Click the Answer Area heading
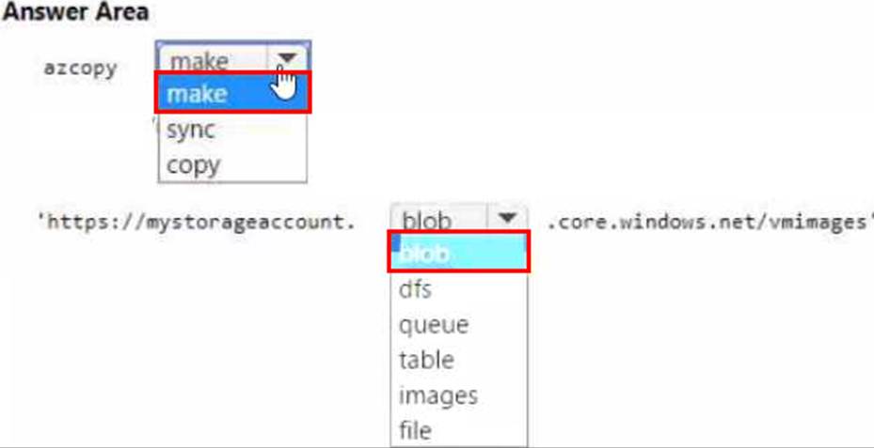 [x=76, y=11]
